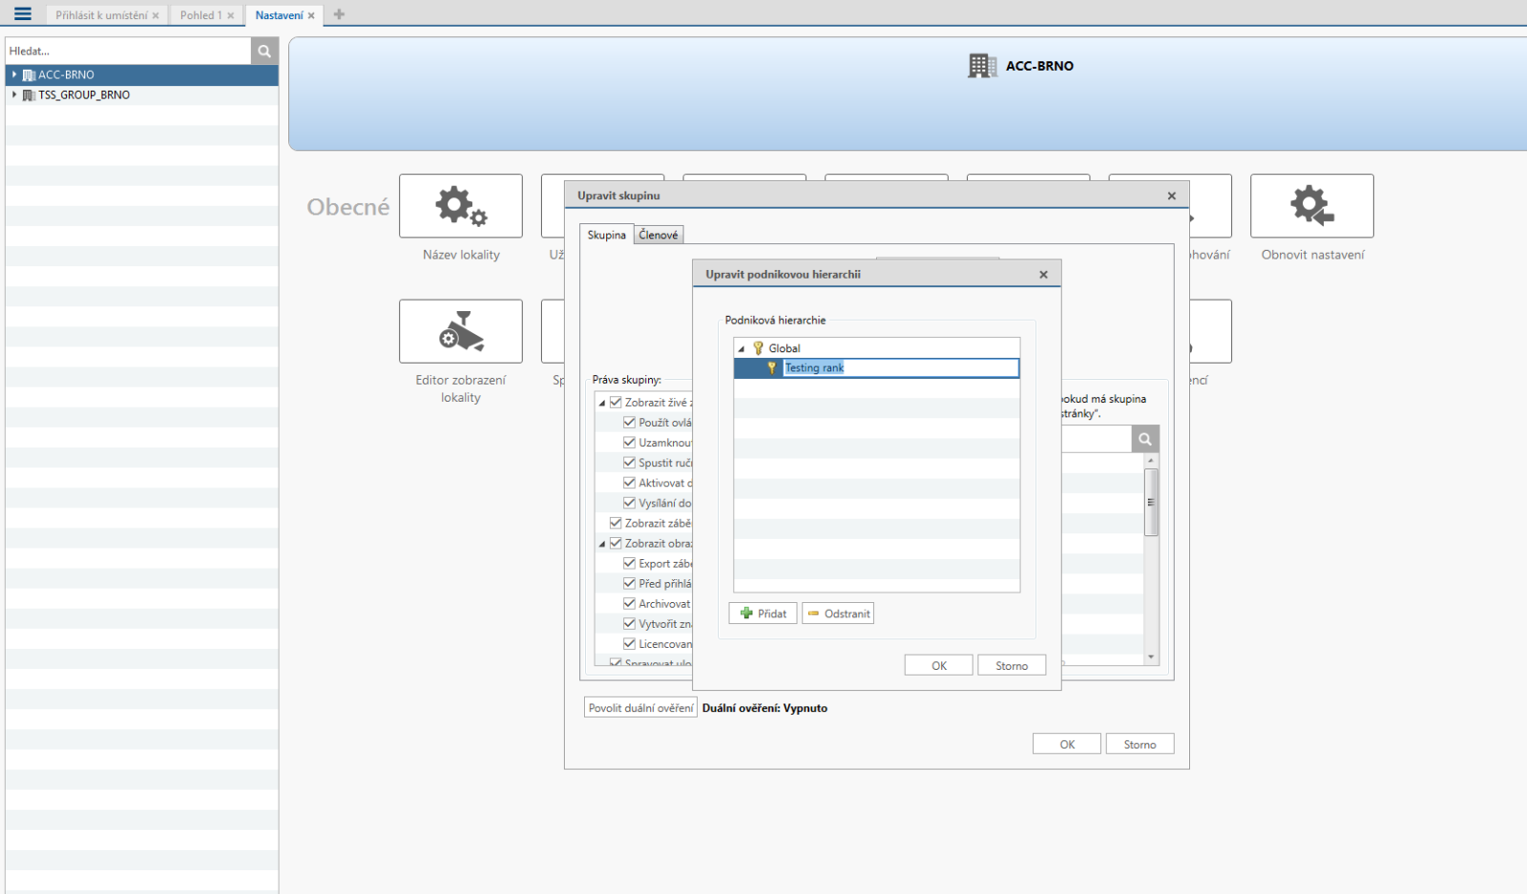Open the hamburger main menu
The image size is (1527, 894).
coord(23,14)
